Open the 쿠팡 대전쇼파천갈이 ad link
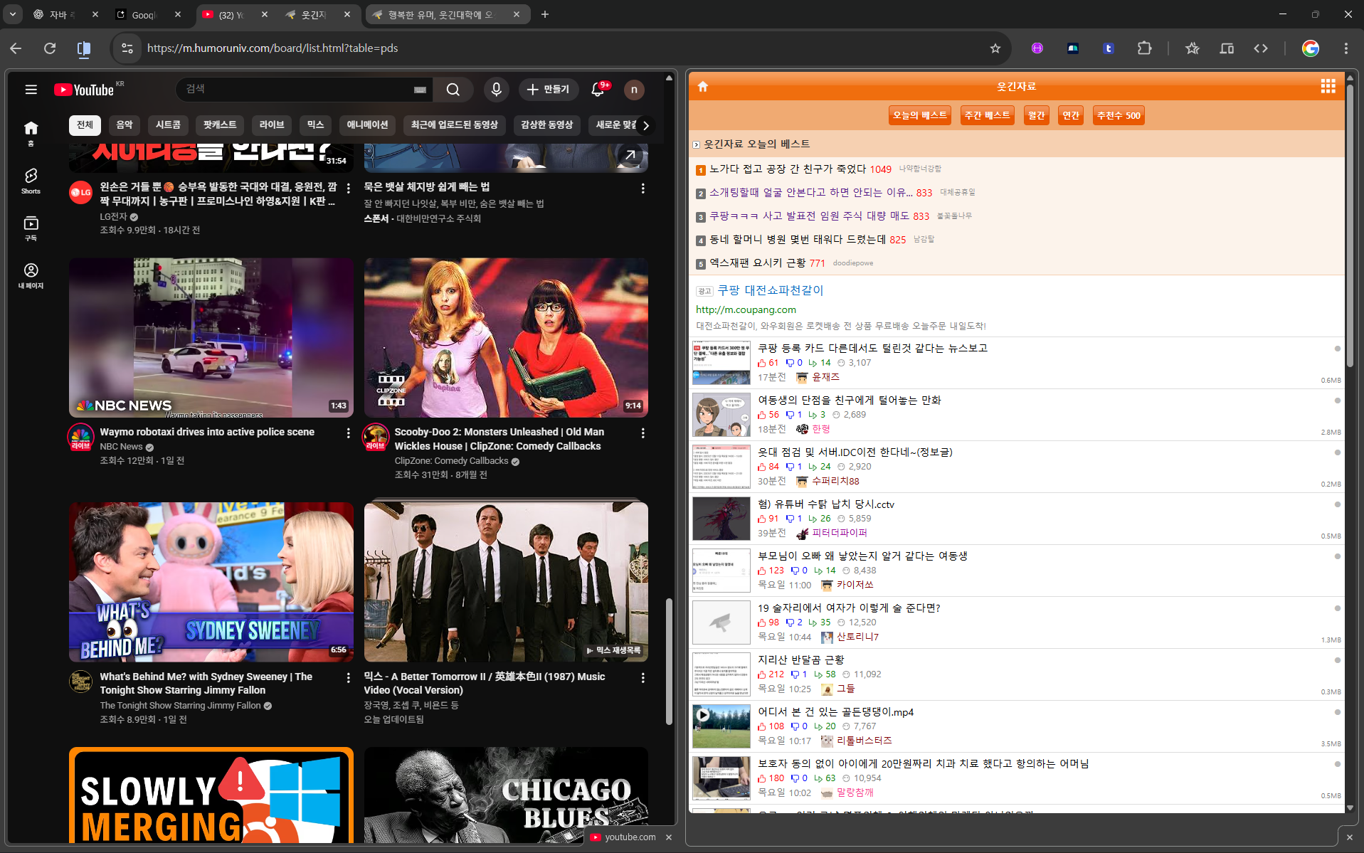1364x853 pixels. 770,290
